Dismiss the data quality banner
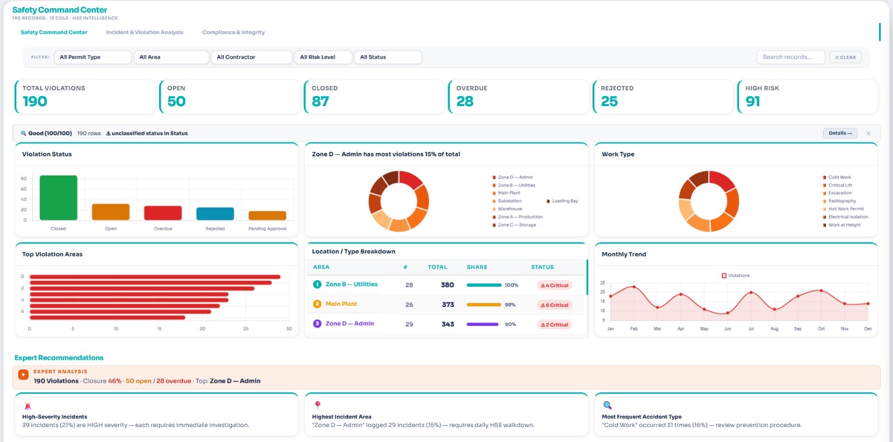Image resolution: width=893 pixels, height=442 pixels. point(868,133)
